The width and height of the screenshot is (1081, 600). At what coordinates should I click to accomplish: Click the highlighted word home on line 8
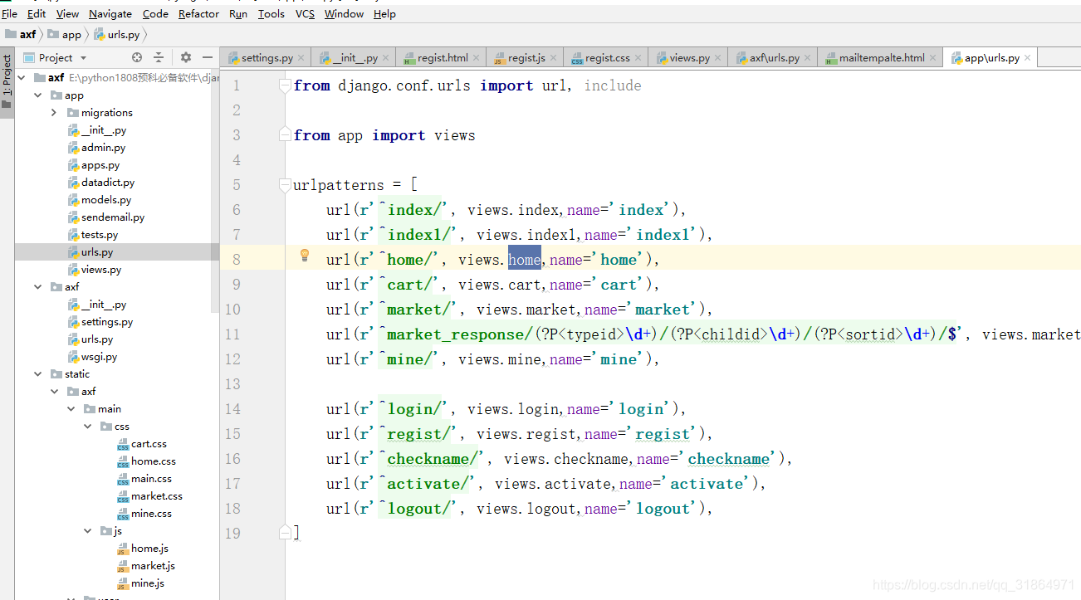(x=525, y=260)
